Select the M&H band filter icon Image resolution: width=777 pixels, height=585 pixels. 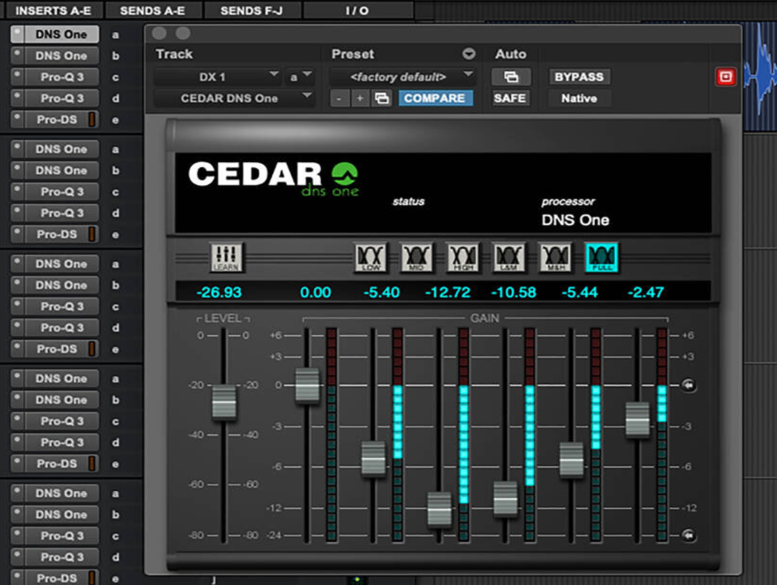pyautogui.click(x=555, y=257)
